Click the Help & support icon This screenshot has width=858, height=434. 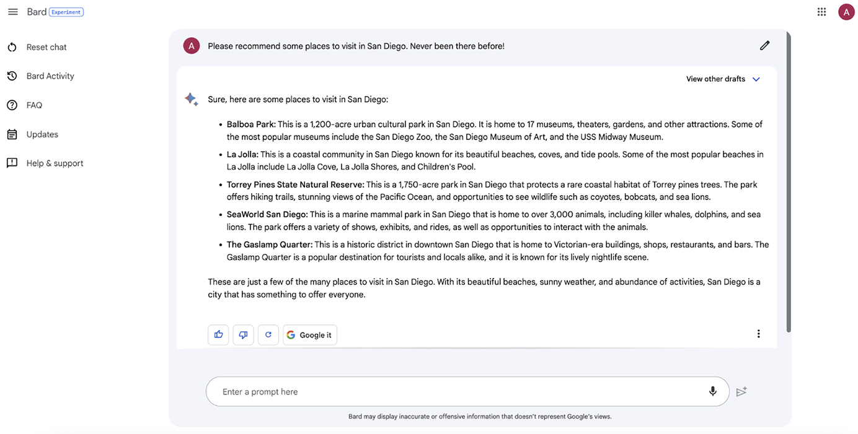pos(12,163)
